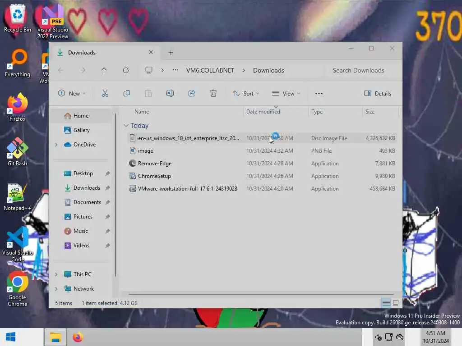This screenshot has height=346, width=462.
Task: Toggle the Details pane button
Action: (378, 94)
